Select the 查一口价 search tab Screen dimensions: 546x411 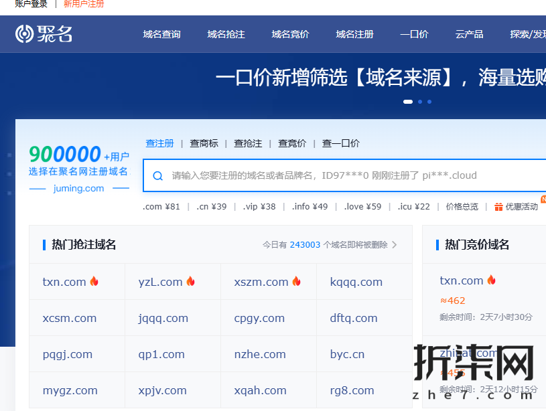coord(340,143)
